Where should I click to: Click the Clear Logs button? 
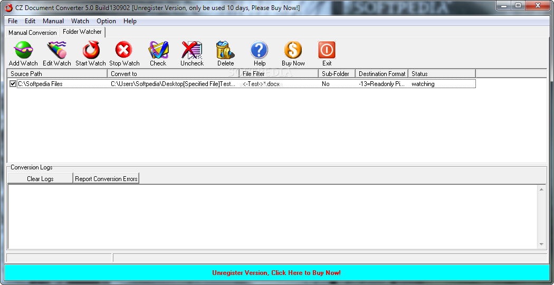(40, 178)
